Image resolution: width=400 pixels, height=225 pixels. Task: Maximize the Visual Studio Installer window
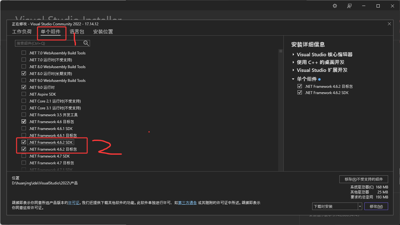click(378, 6)
